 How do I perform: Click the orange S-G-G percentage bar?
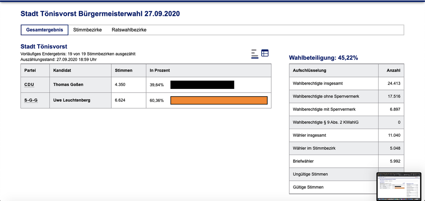[x=219, y=100]
